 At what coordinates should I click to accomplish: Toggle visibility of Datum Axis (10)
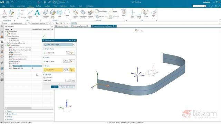pyautogui.click(x=10, y=68)
